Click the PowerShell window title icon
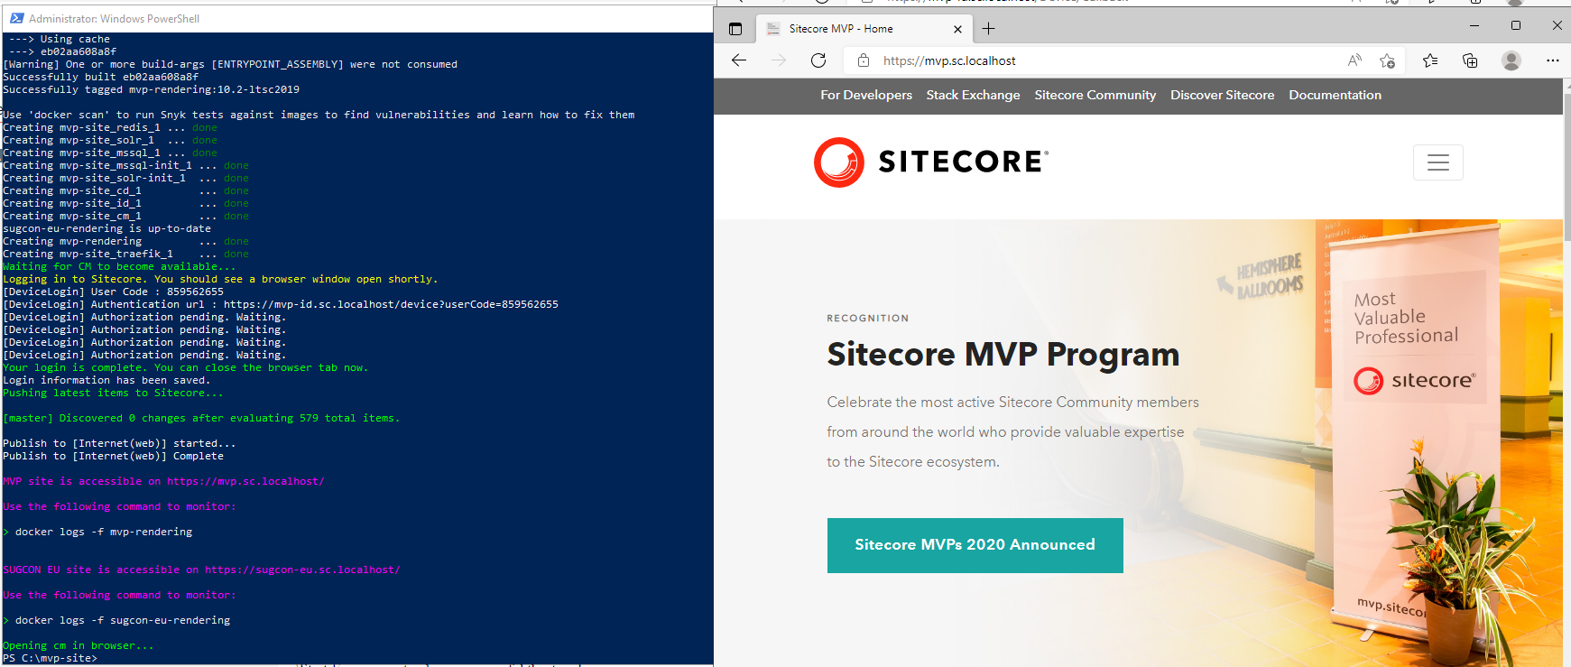This screenshot has width=1571, height=667. click(x=16, y=18)
